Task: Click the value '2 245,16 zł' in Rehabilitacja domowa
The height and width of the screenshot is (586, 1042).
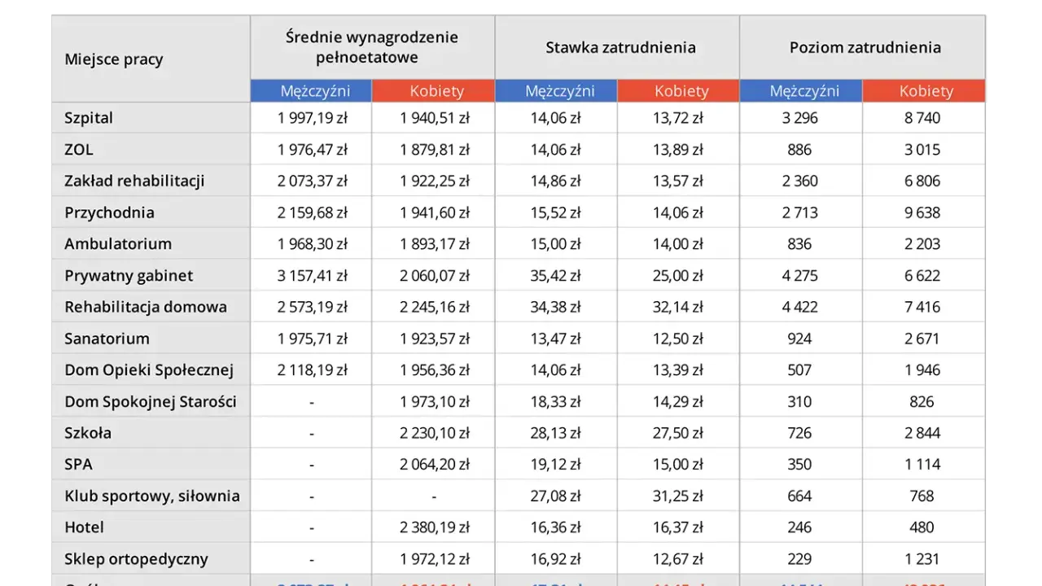Action: click(435, 307)
